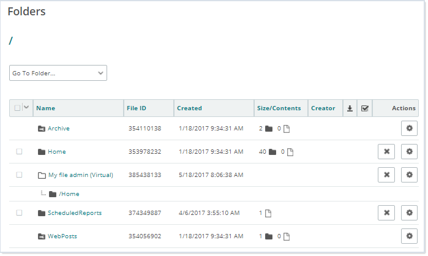Expand the select-all dropdown arrow in header

(26, 108)
